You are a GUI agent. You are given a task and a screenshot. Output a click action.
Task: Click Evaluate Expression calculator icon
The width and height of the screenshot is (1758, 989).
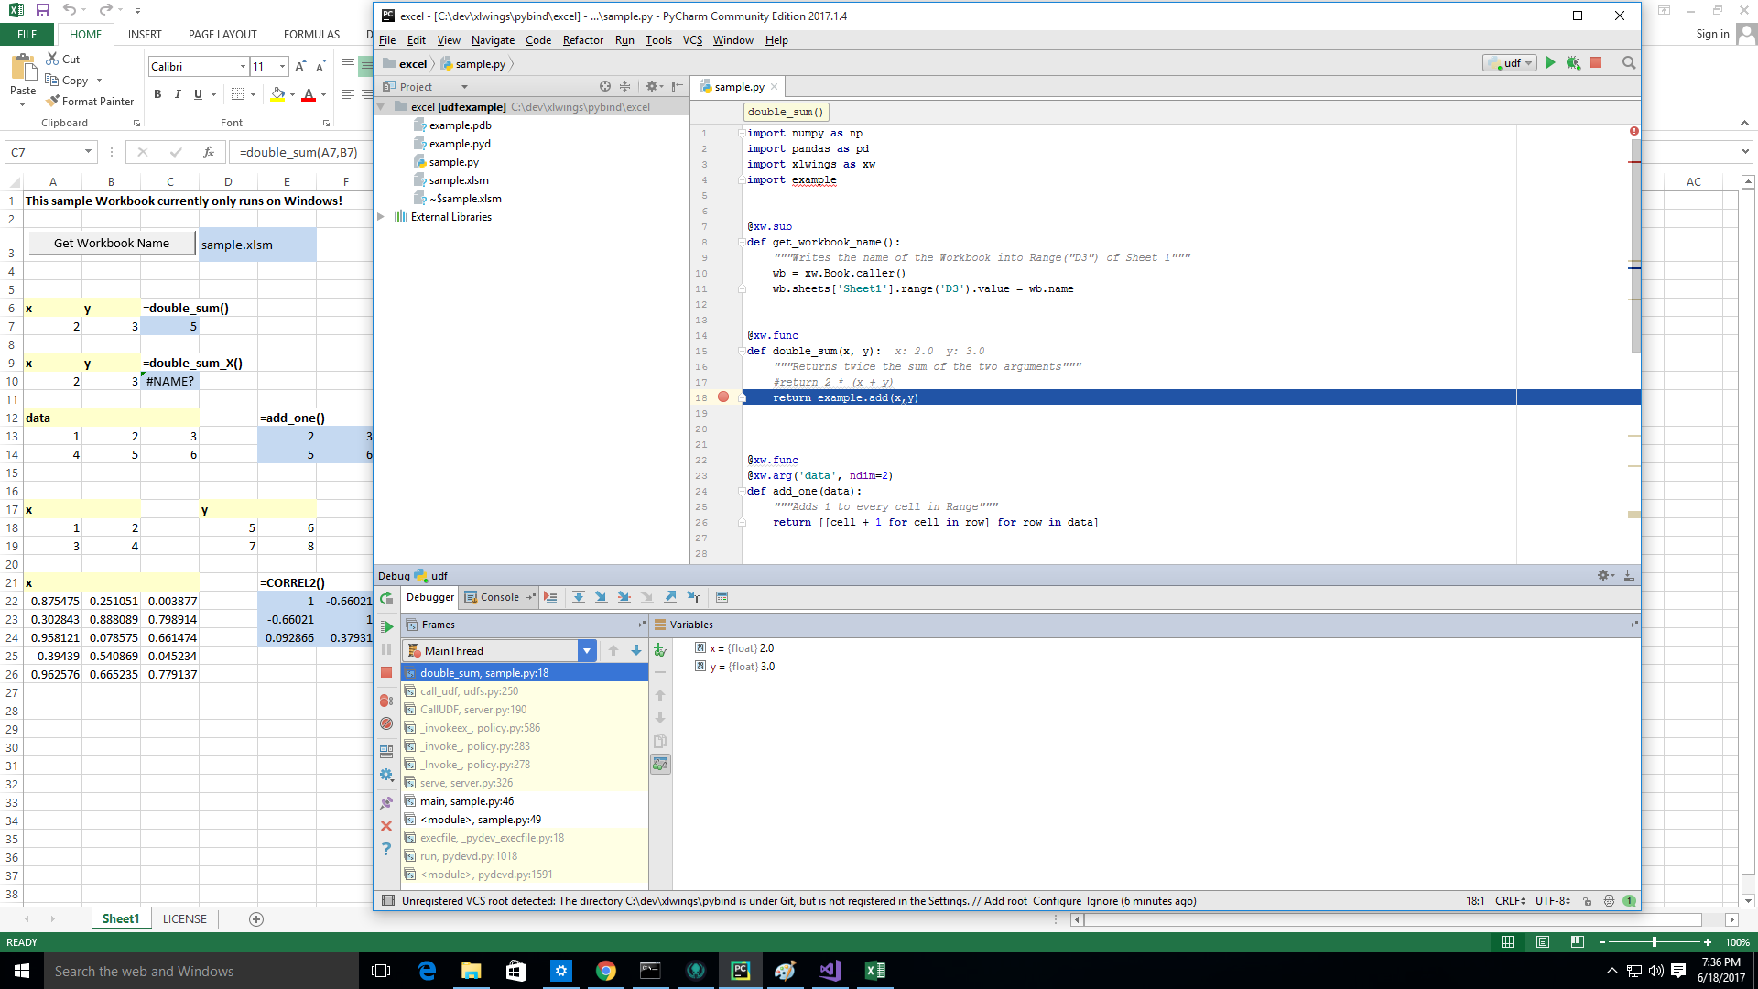[x=722, y=597]
